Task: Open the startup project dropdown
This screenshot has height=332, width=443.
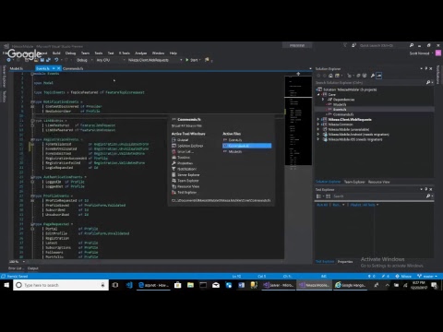Action: [x=155, y=60]
